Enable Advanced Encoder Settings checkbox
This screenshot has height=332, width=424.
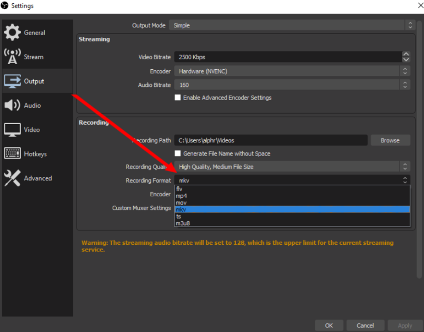coord(178,97)
